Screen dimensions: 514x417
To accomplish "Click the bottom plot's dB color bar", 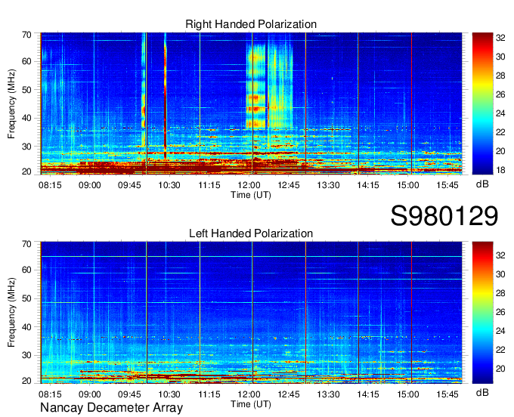I will click(x=482, y=313).
